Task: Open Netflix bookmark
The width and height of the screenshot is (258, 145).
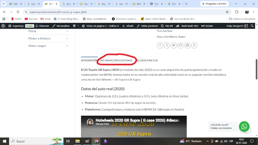Action: pyautogui.click(x=16, y=19)
